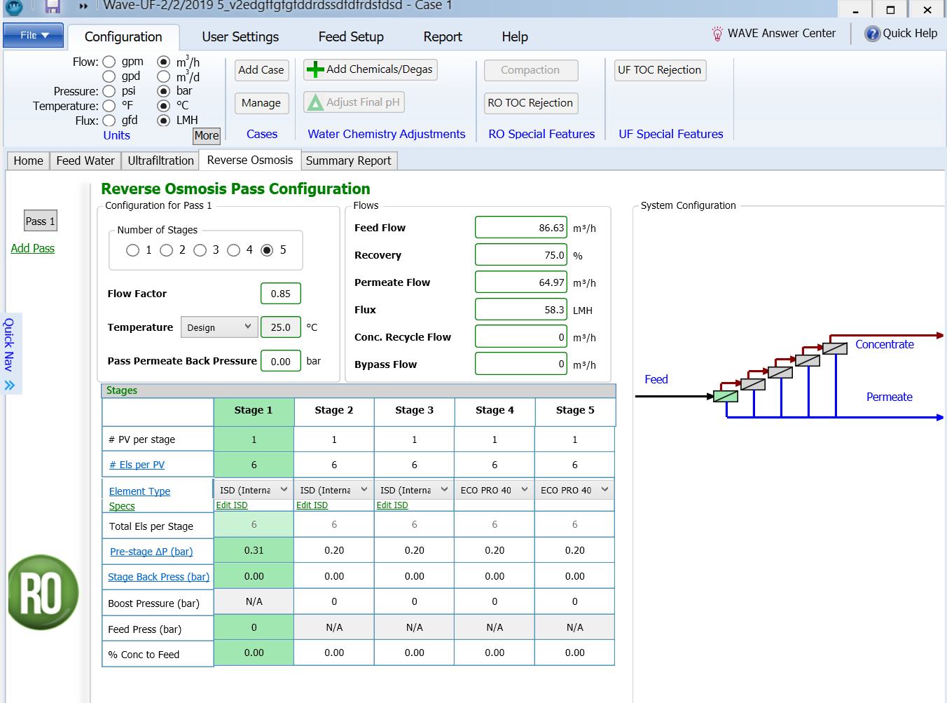The height and width of the screenshot is (703, 947).
Task: Open Stage 2 element type dropdown
Action: point(334,490)
